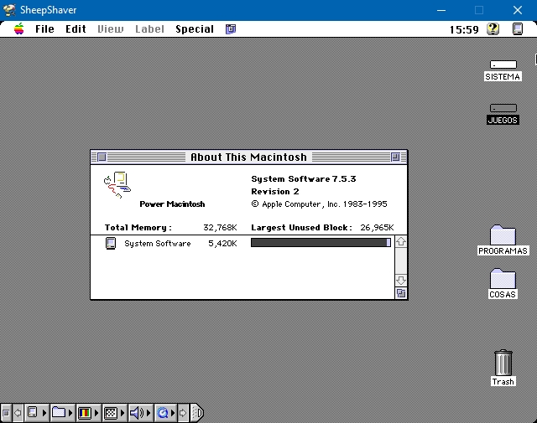Select the Trash icon

(x=503, y=363)
